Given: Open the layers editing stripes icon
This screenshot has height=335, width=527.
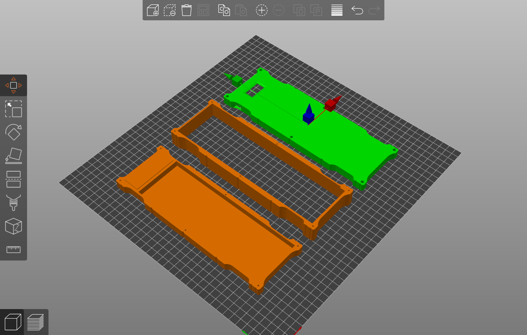Looking at the screenshot, I should [337, 10].
